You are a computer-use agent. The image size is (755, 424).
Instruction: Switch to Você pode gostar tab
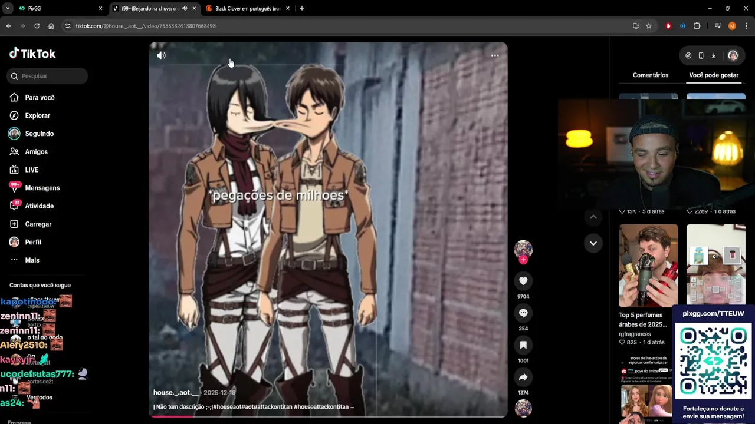(x=714, y=75)
